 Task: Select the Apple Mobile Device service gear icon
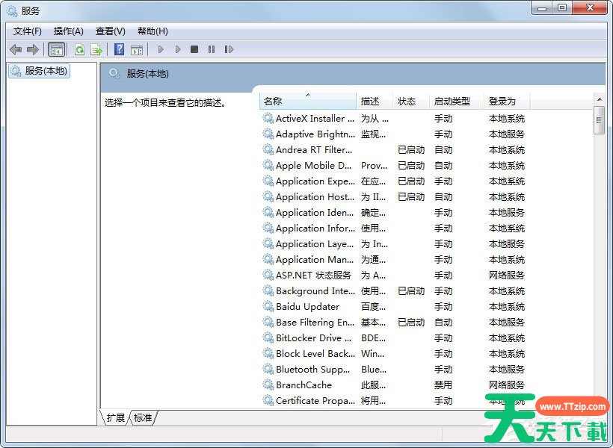click(268, 165)
